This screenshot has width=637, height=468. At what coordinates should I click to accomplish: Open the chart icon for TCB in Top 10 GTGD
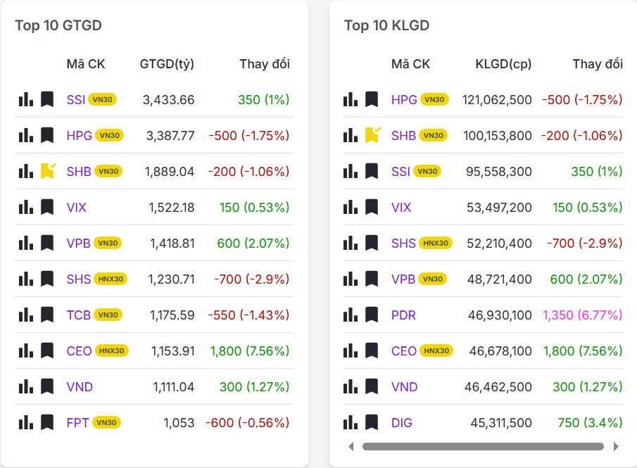[26, 315]
